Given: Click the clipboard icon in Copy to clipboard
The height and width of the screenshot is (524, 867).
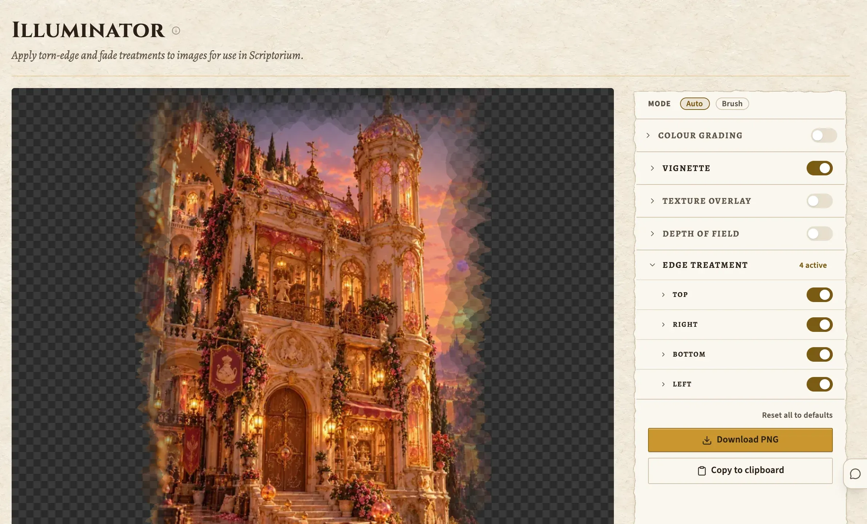Looking at the screenshot, I should click(702, 471).
